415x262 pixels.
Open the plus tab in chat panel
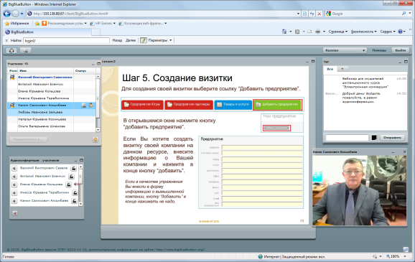point(342,69)
